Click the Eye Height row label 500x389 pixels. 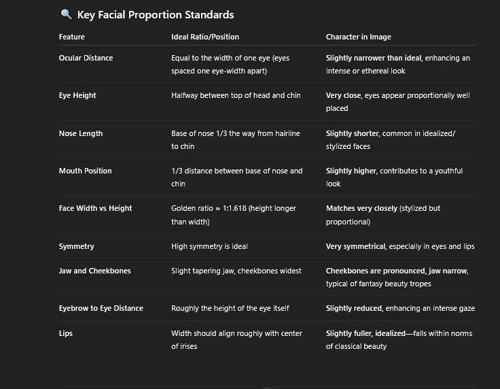[x=77, y=95]
